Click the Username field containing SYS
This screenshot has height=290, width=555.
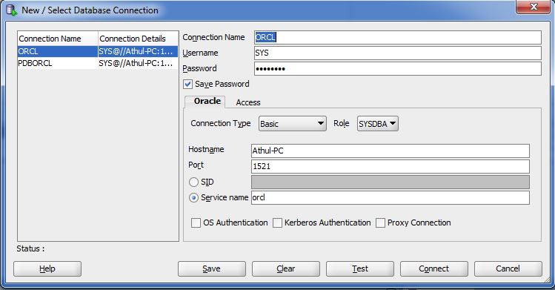click(398, 53)
